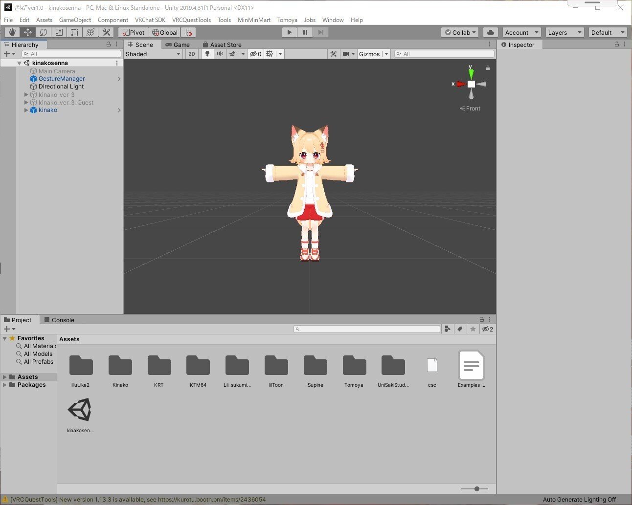Select the combined Transform tool
This screenshot has height=505, width=632.
(x=90, y=32)
